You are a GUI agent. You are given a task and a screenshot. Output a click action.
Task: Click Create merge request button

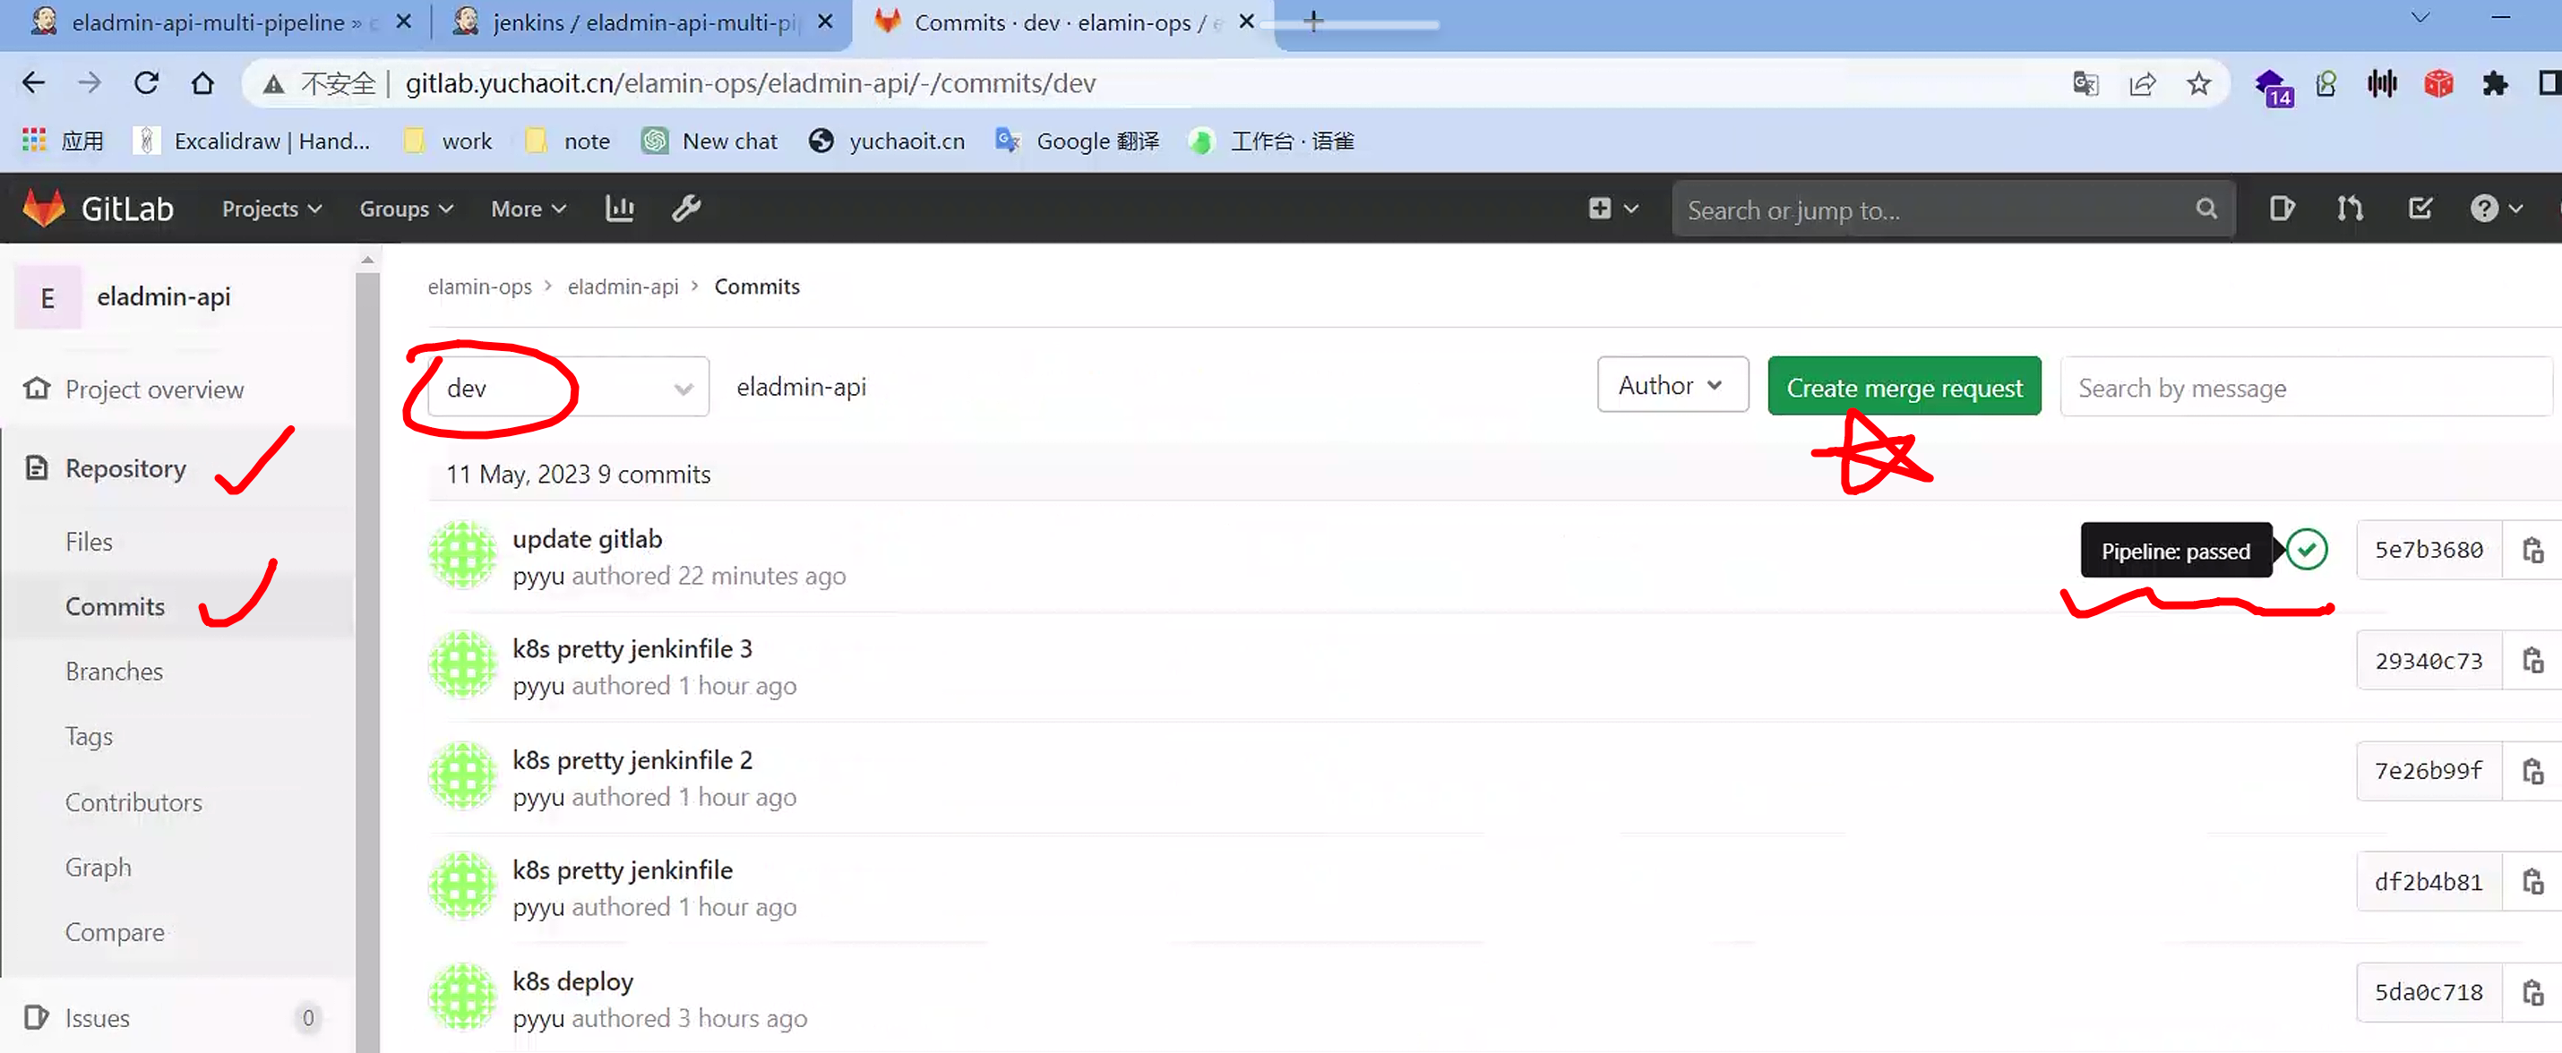[x=1904, y=387]
